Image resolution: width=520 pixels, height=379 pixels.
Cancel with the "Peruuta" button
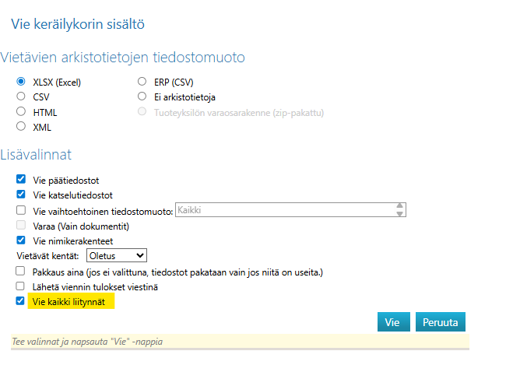tap(440, 322)
